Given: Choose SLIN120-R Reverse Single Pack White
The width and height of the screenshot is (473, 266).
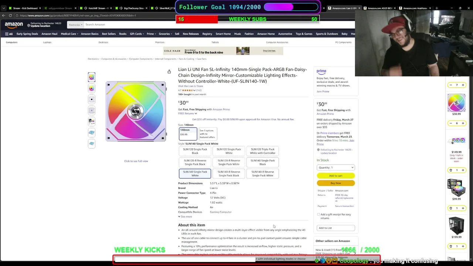Looking at the screenshot, I should pos(229,162).
